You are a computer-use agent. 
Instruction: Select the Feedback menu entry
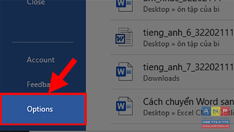[39, 84]
